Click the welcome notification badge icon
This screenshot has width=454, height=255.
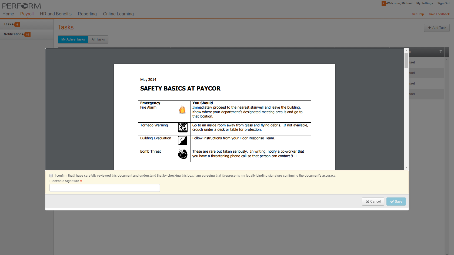click(383, 4)
